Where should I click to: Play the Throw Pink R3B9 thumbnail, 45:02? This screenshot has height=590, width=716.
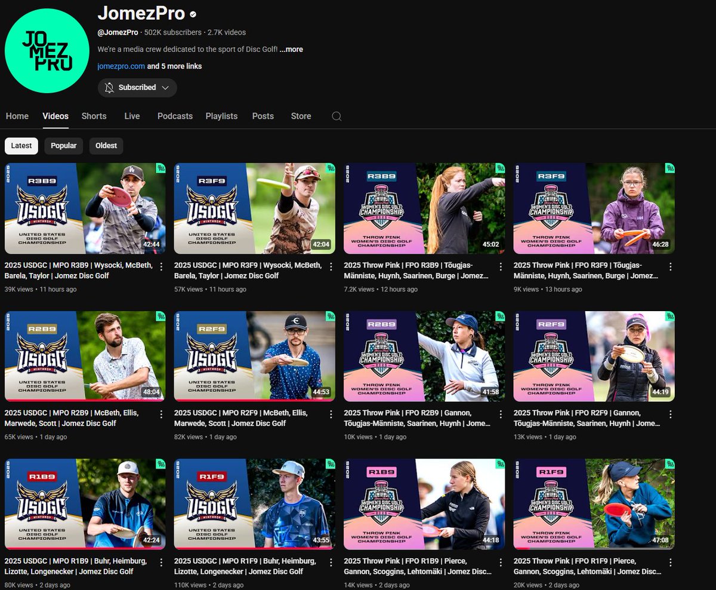[x=424, y=208]
